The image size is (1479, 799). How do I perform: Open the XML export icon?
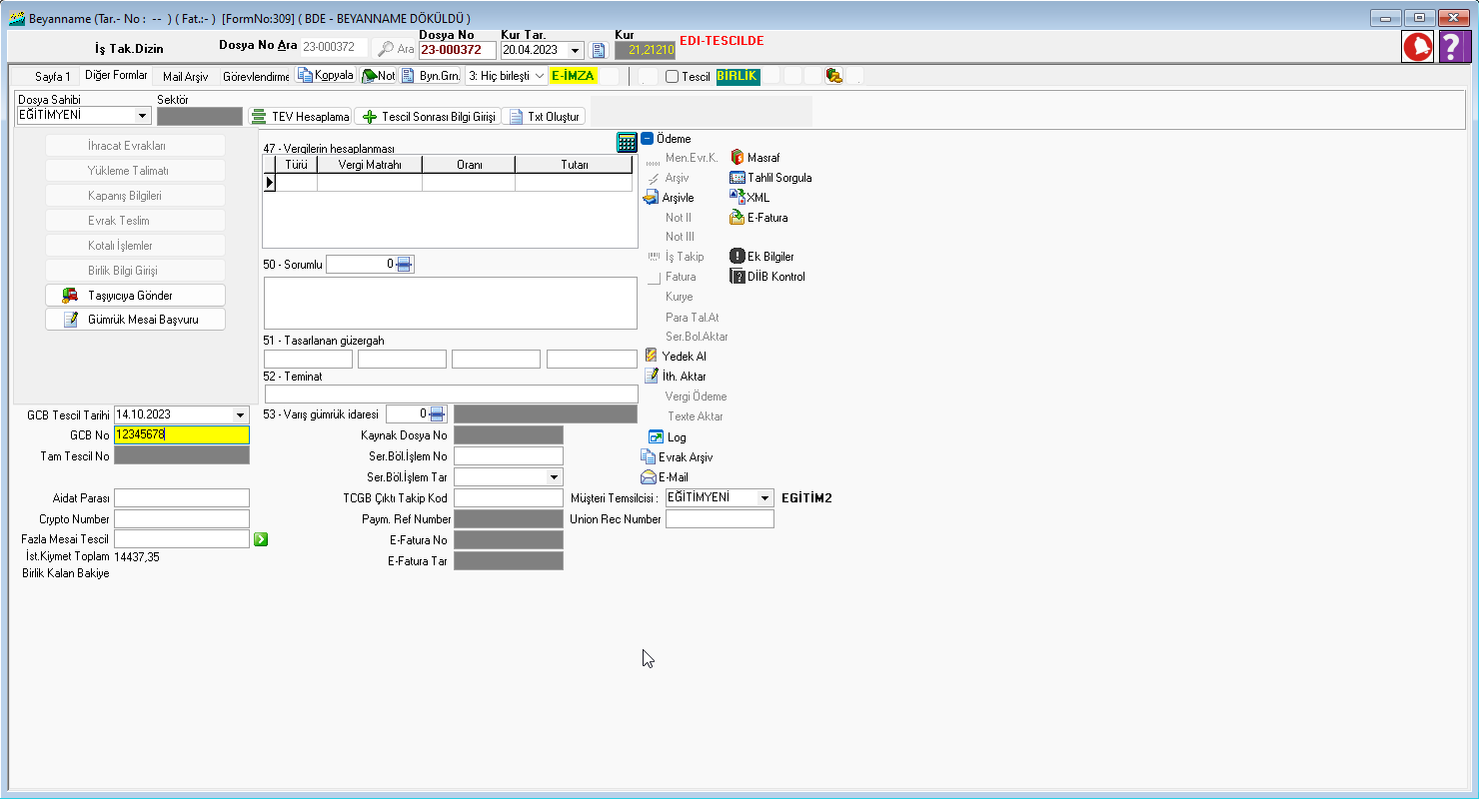(x=738, y=198)
